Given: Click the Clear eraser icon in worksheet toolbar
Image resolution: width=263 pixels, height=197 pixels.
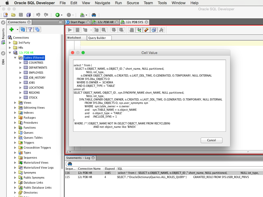Looking at the screenshot, I should (x=146, y=30).
